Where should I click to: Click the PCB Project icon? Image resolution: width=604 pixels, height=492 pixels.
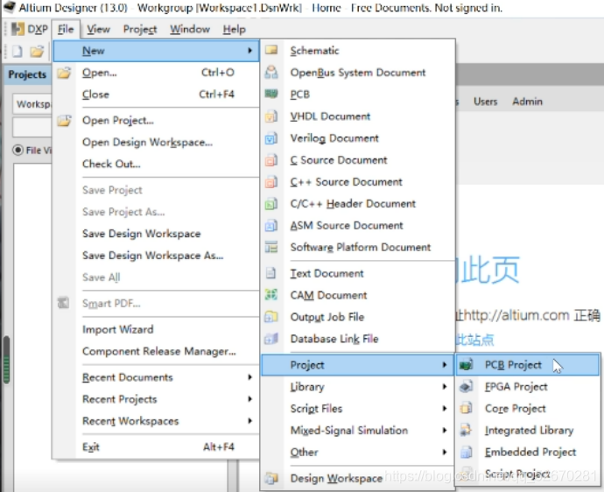click(466, 364)
